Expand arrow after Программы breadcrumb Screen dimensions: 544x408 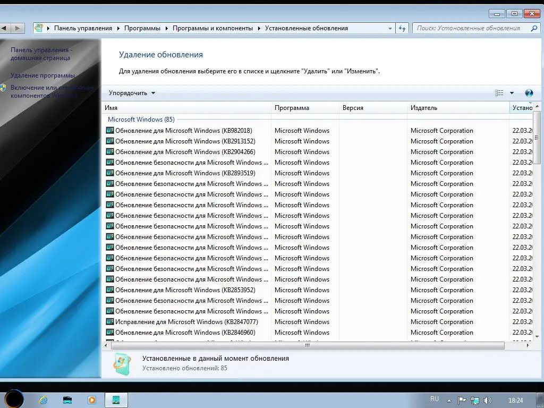click(166, 29)
